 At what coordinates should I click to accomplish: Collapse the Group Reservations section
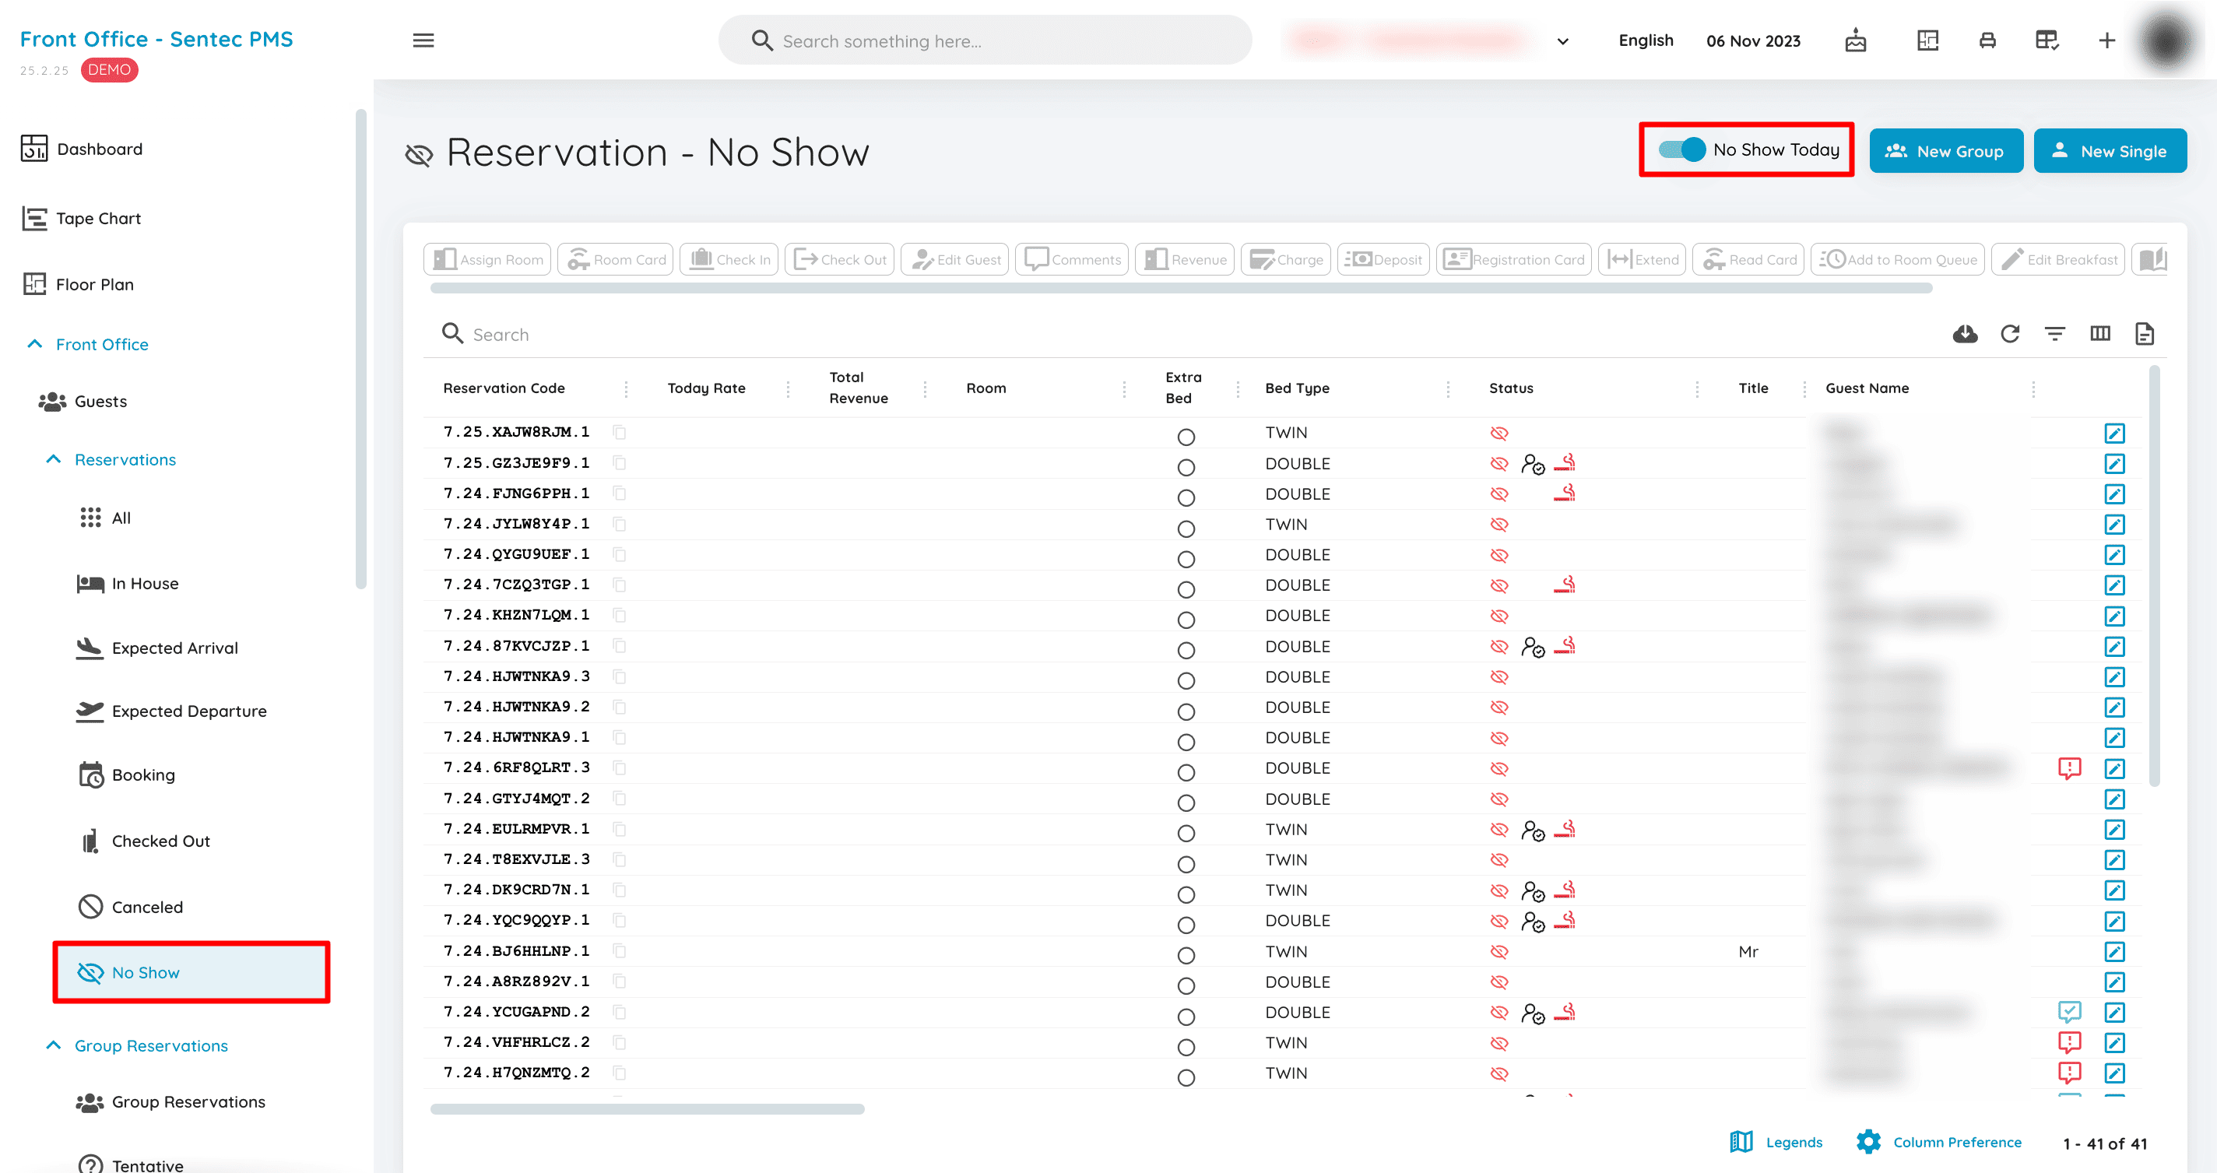click(54, 1045)
